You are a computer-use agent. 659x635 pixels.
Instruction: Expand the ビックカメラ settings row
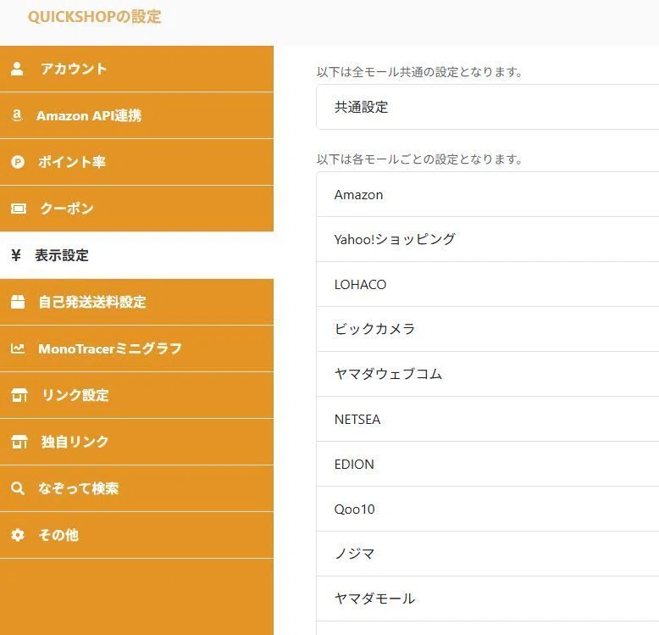488,329
